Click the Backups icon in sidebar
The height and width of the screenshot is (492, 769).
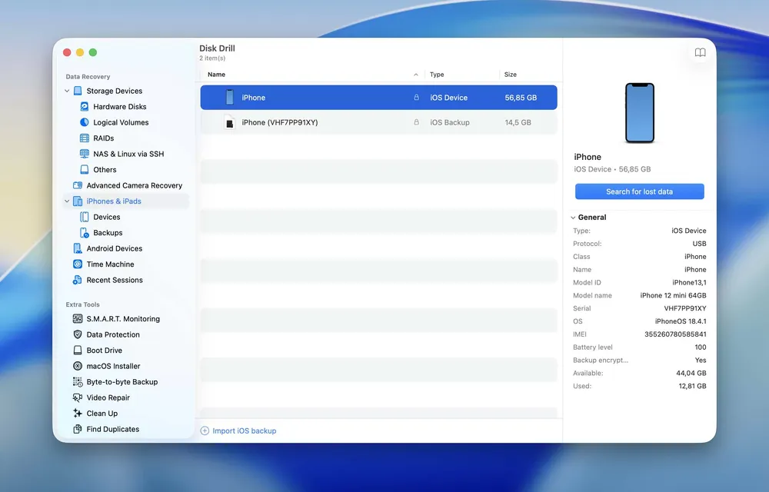click(85, 232)
